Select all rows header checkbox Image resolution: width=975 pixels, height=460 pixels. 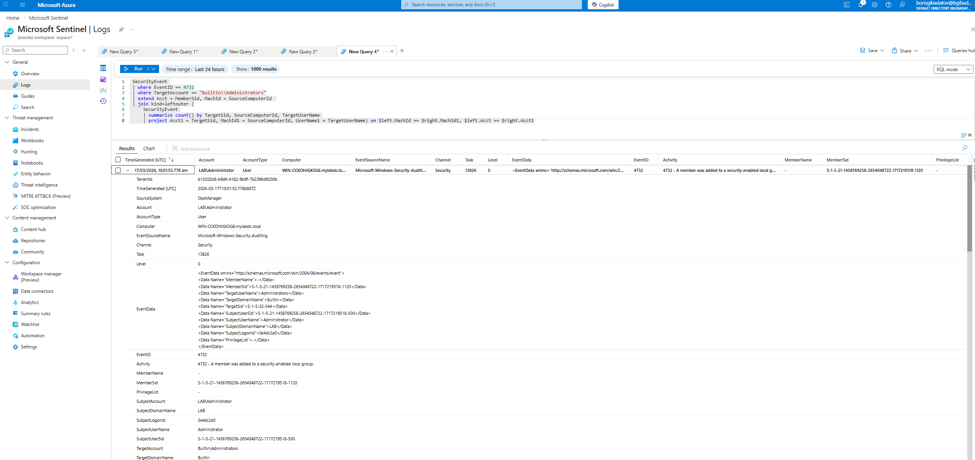coord(118,160)
